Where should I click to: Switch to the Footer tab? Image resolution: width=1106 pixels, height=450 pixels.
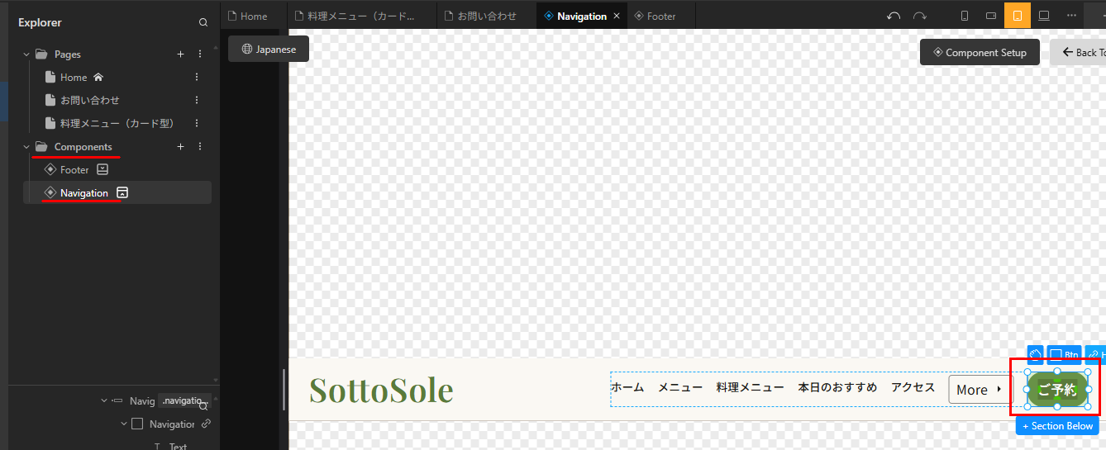click(660, 16)
